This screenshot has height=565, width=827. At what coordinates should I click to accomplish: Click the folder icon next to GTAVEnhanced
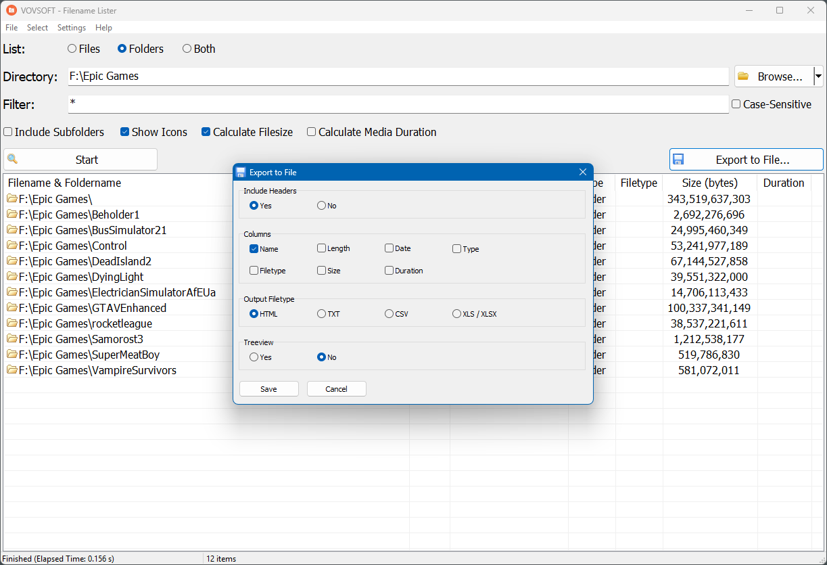pos(12,308)
